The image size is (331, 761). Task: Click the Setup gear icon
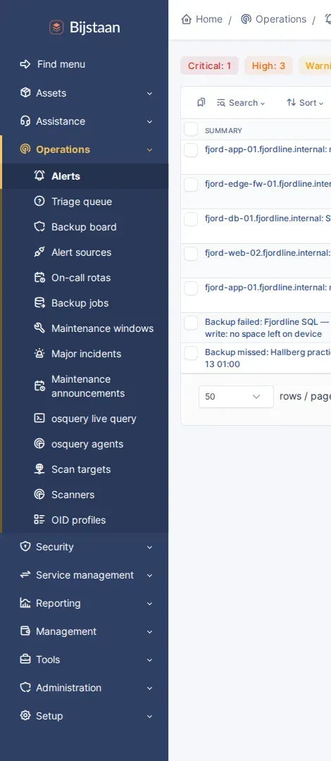click(x=25, y=715)
